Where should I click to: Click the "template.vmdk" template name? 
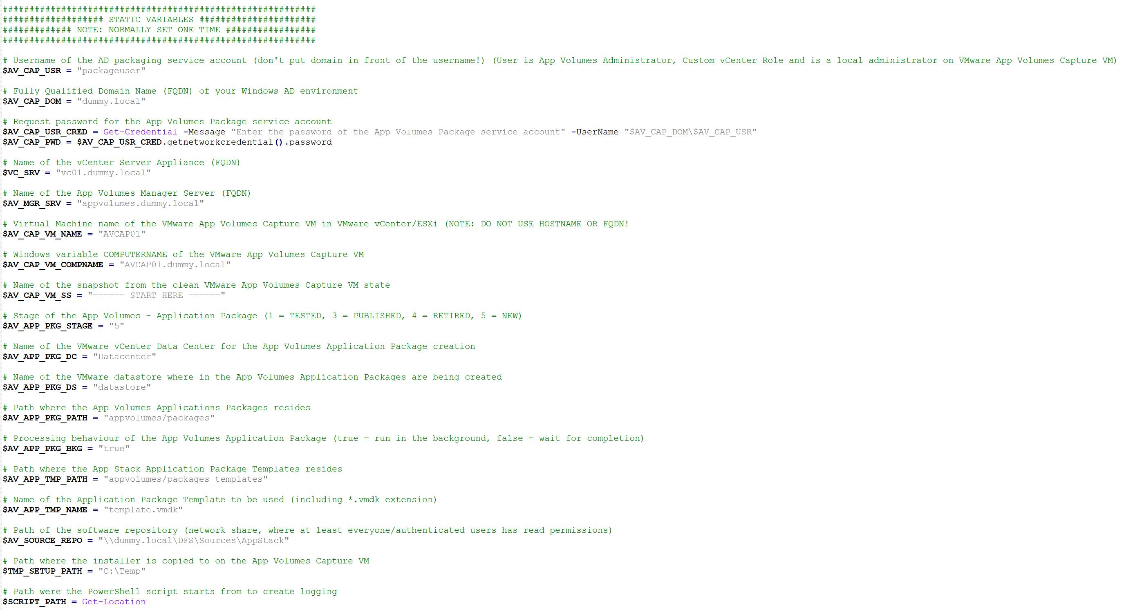143,510
